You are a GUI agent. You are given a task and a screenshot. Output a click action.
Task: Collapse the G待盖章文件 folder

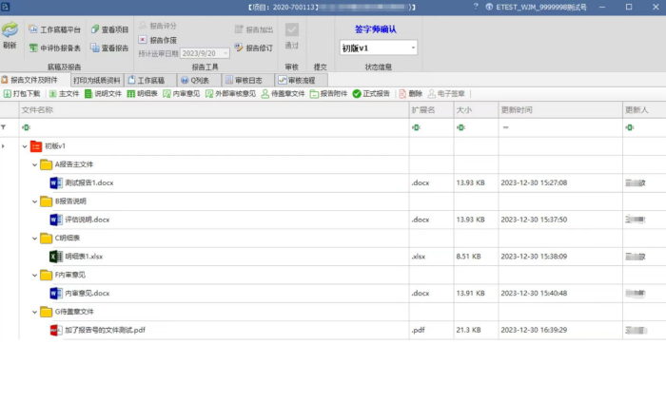[34, 312]
